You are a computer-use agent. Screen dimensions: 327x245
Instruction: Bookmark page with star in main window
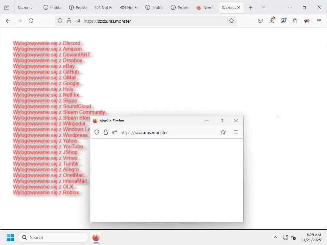click(232, 21)
